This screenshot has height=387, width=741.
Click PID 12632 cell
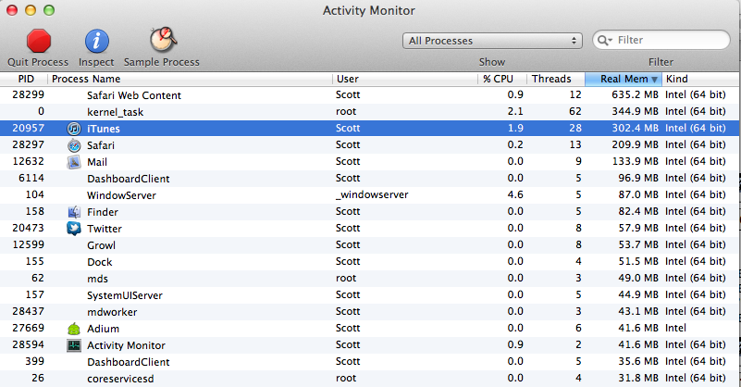coord(29,161)
